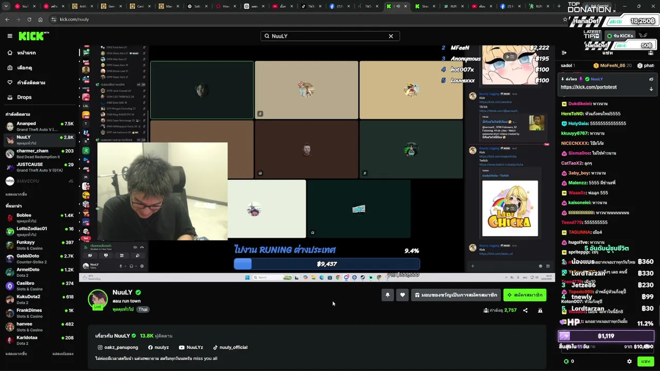Collapse the chat panel

(564, 53)
